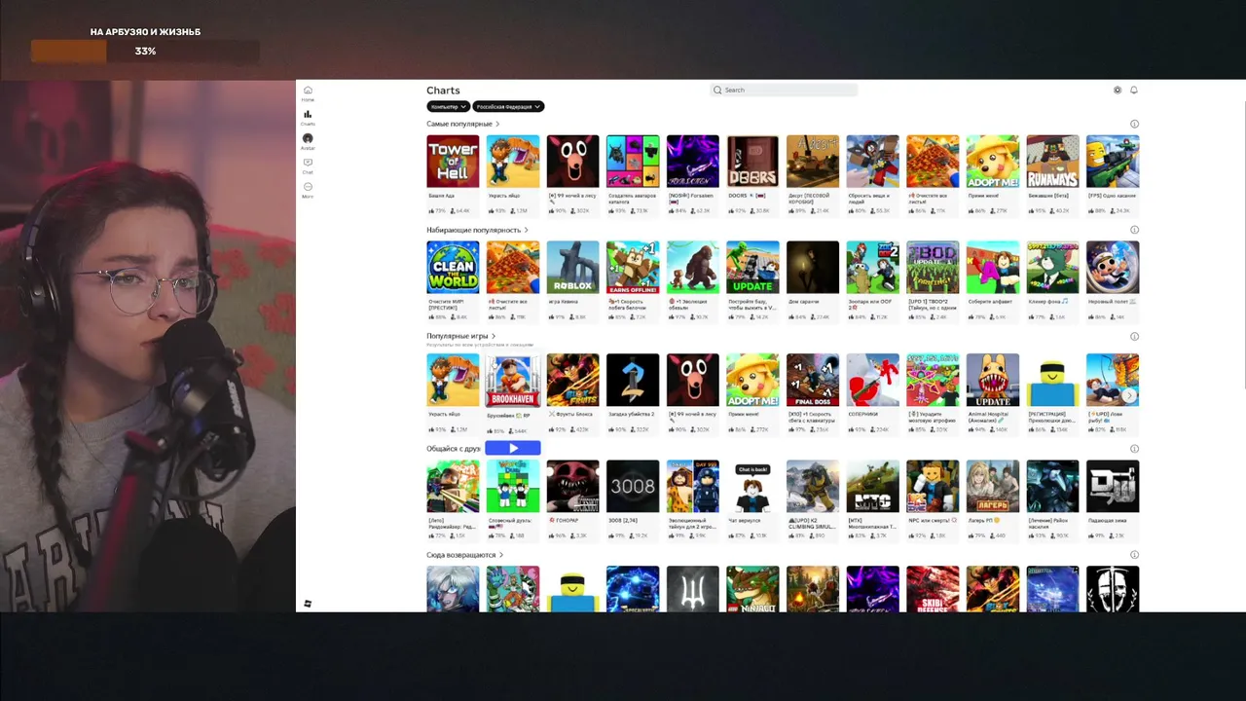Open the Charts sidebar icon
This screenshot has height=701, width=1246.
308,115
